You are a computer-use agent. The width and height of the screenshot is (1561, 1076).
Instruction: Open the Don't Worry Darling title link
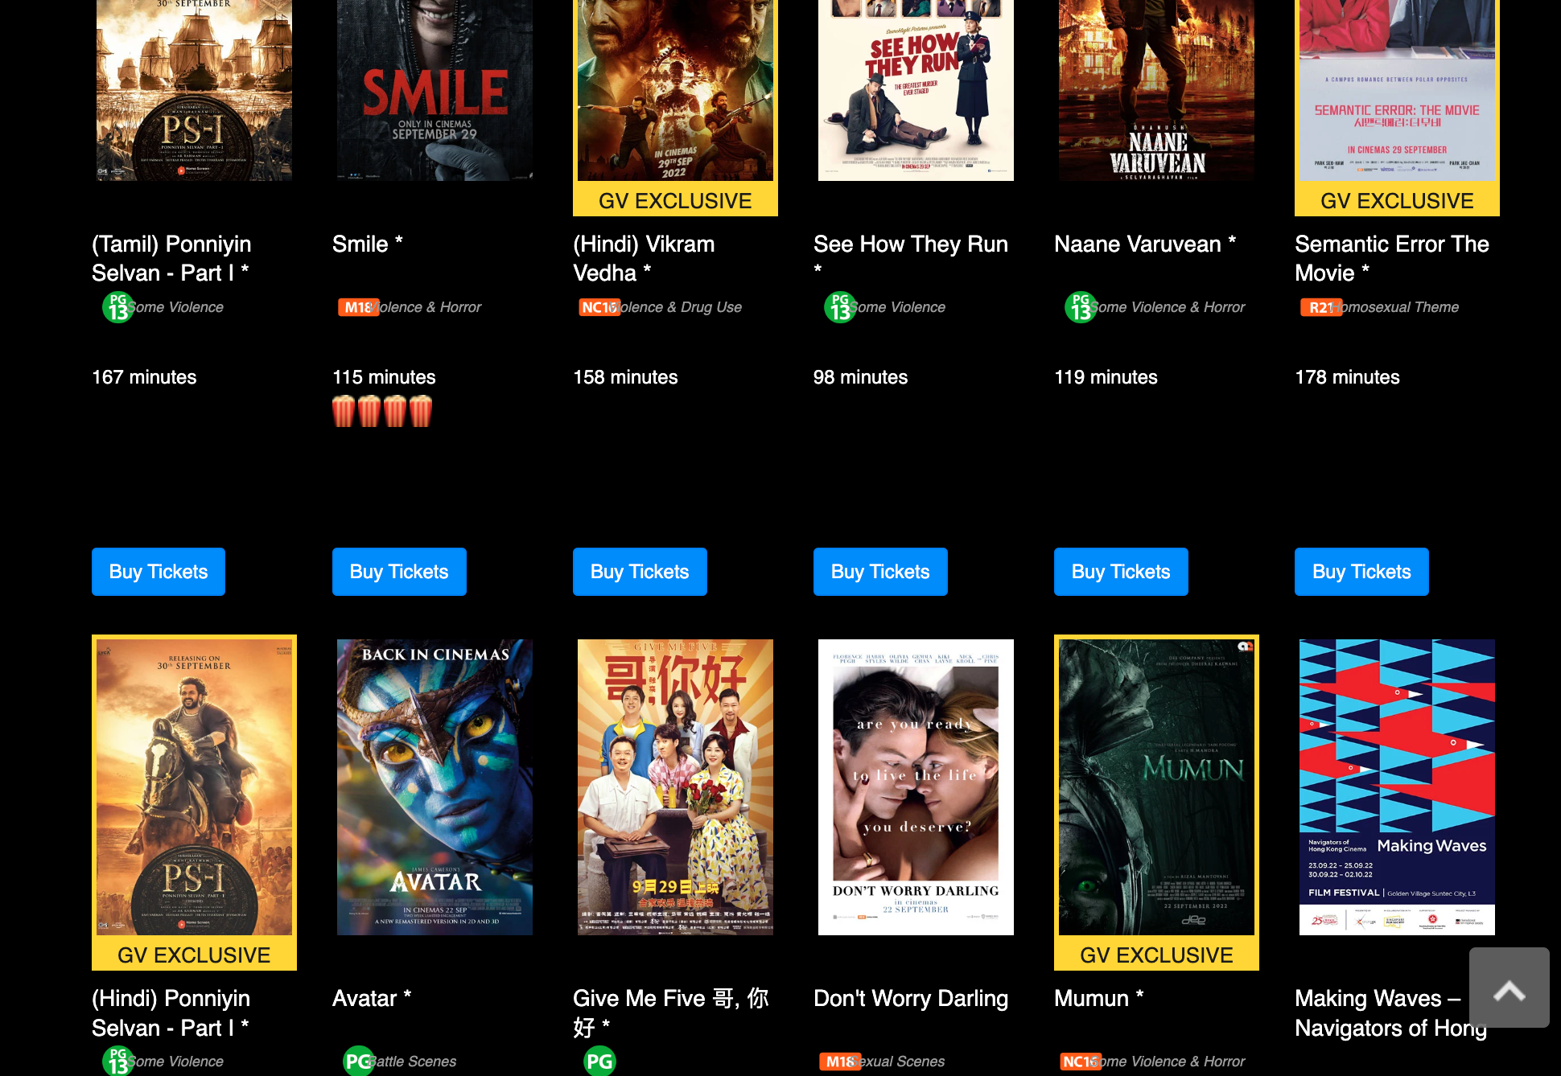pyautogui.click(x=911, y=998)
